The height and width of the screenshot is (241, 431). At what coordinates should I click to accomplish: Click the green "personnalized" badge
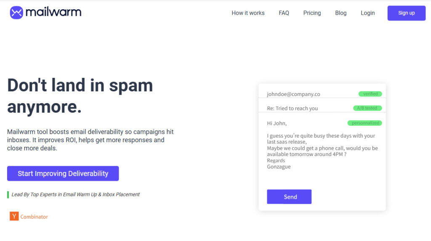pos(364,123)
